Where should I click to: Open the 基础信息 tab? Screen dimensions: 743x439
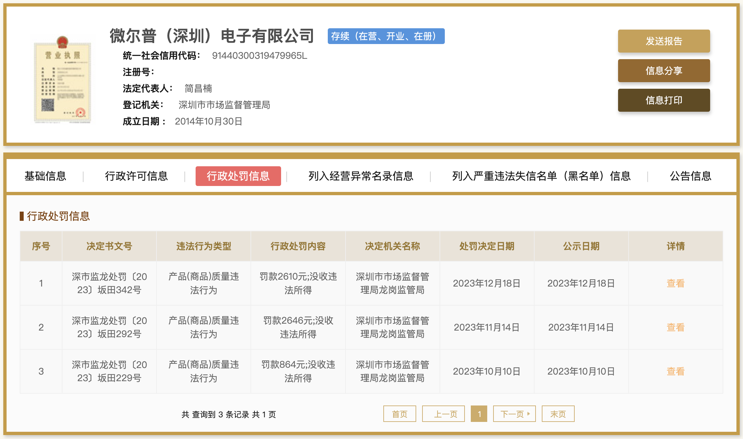point(45,176)
